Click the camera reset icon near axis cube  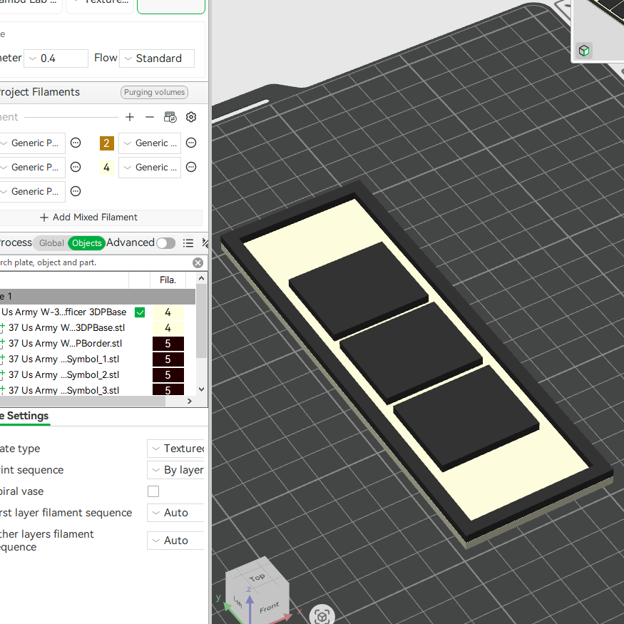tap(322, 615)
